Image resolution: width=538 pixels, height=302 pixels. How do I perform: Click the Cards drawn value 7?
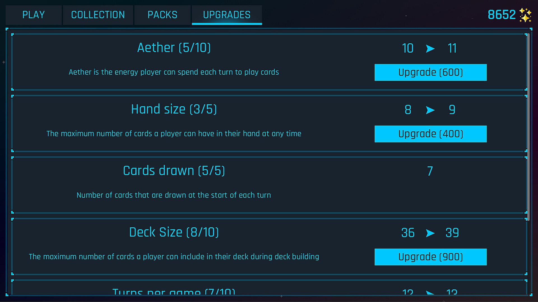tap(430, 171)
